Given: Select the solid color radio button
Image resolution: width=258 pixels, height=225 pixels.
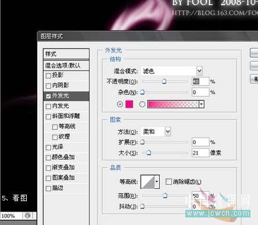Looking at the screenshot, I should coord(120,104).
